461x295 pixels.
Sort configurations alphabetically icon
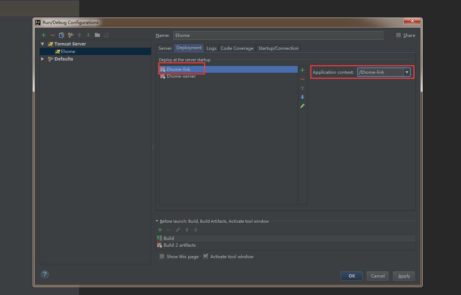pos(106,35)
